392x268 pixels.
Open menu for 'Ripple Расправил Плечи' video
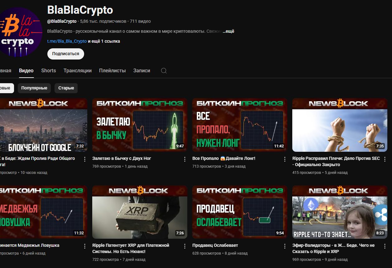coord(385,159)
